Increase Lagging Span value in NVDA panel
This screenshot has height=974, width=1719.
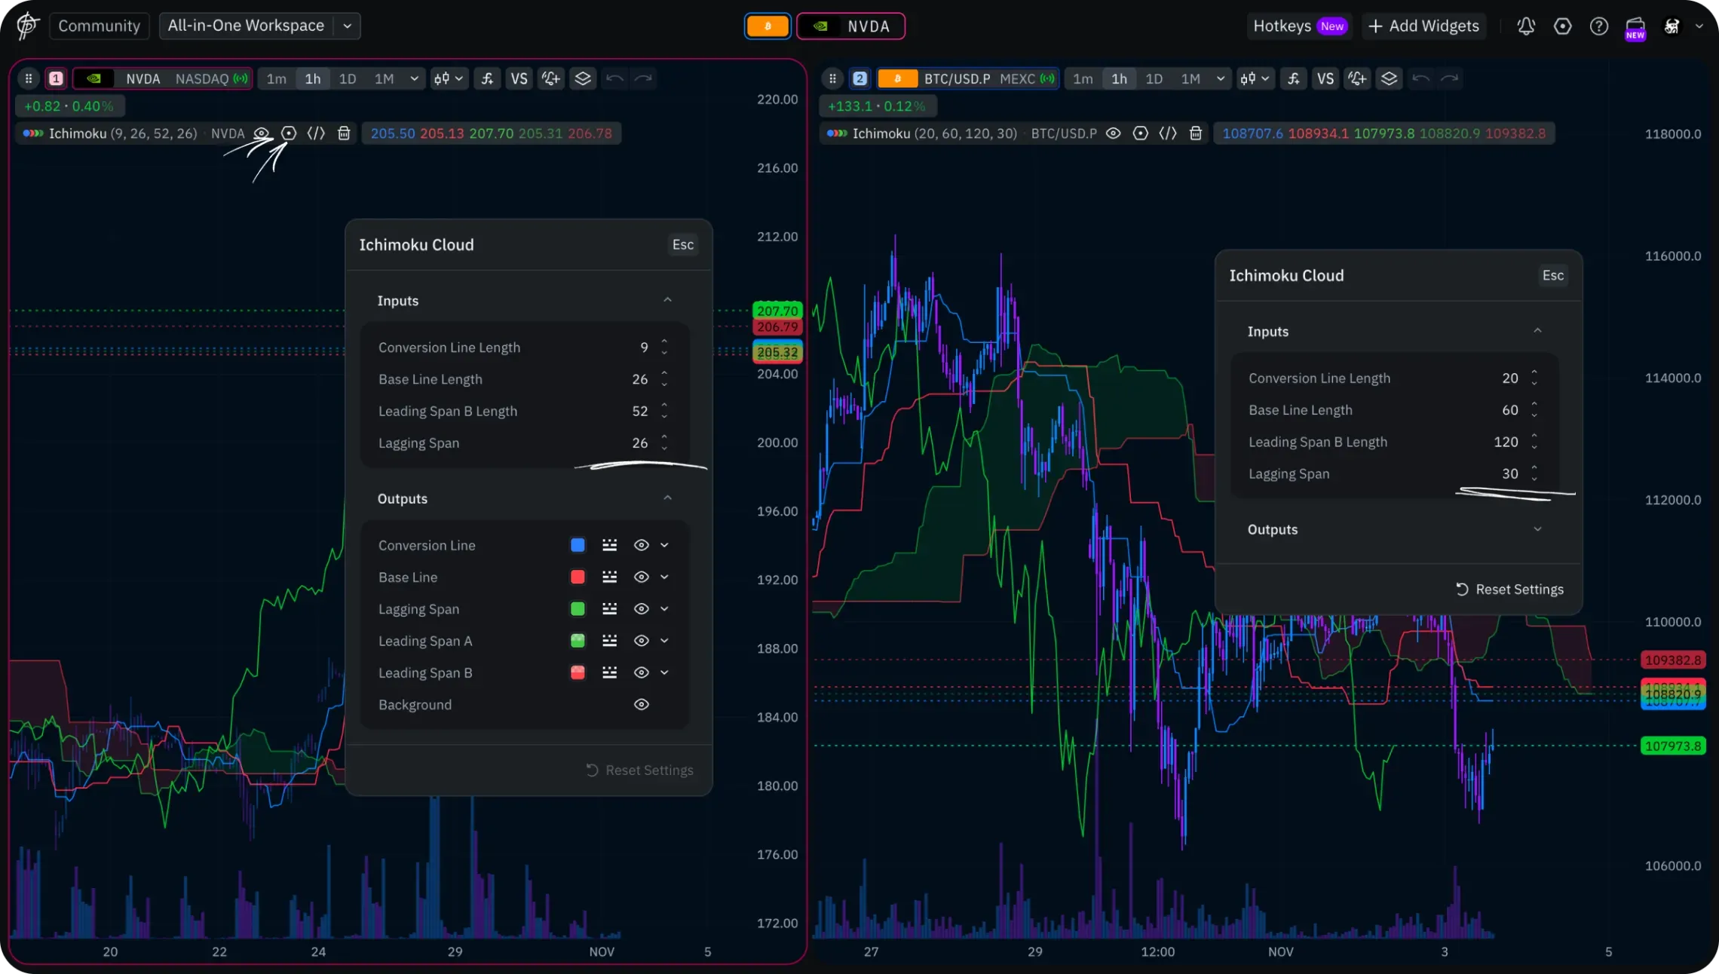[x=664, y=436]
